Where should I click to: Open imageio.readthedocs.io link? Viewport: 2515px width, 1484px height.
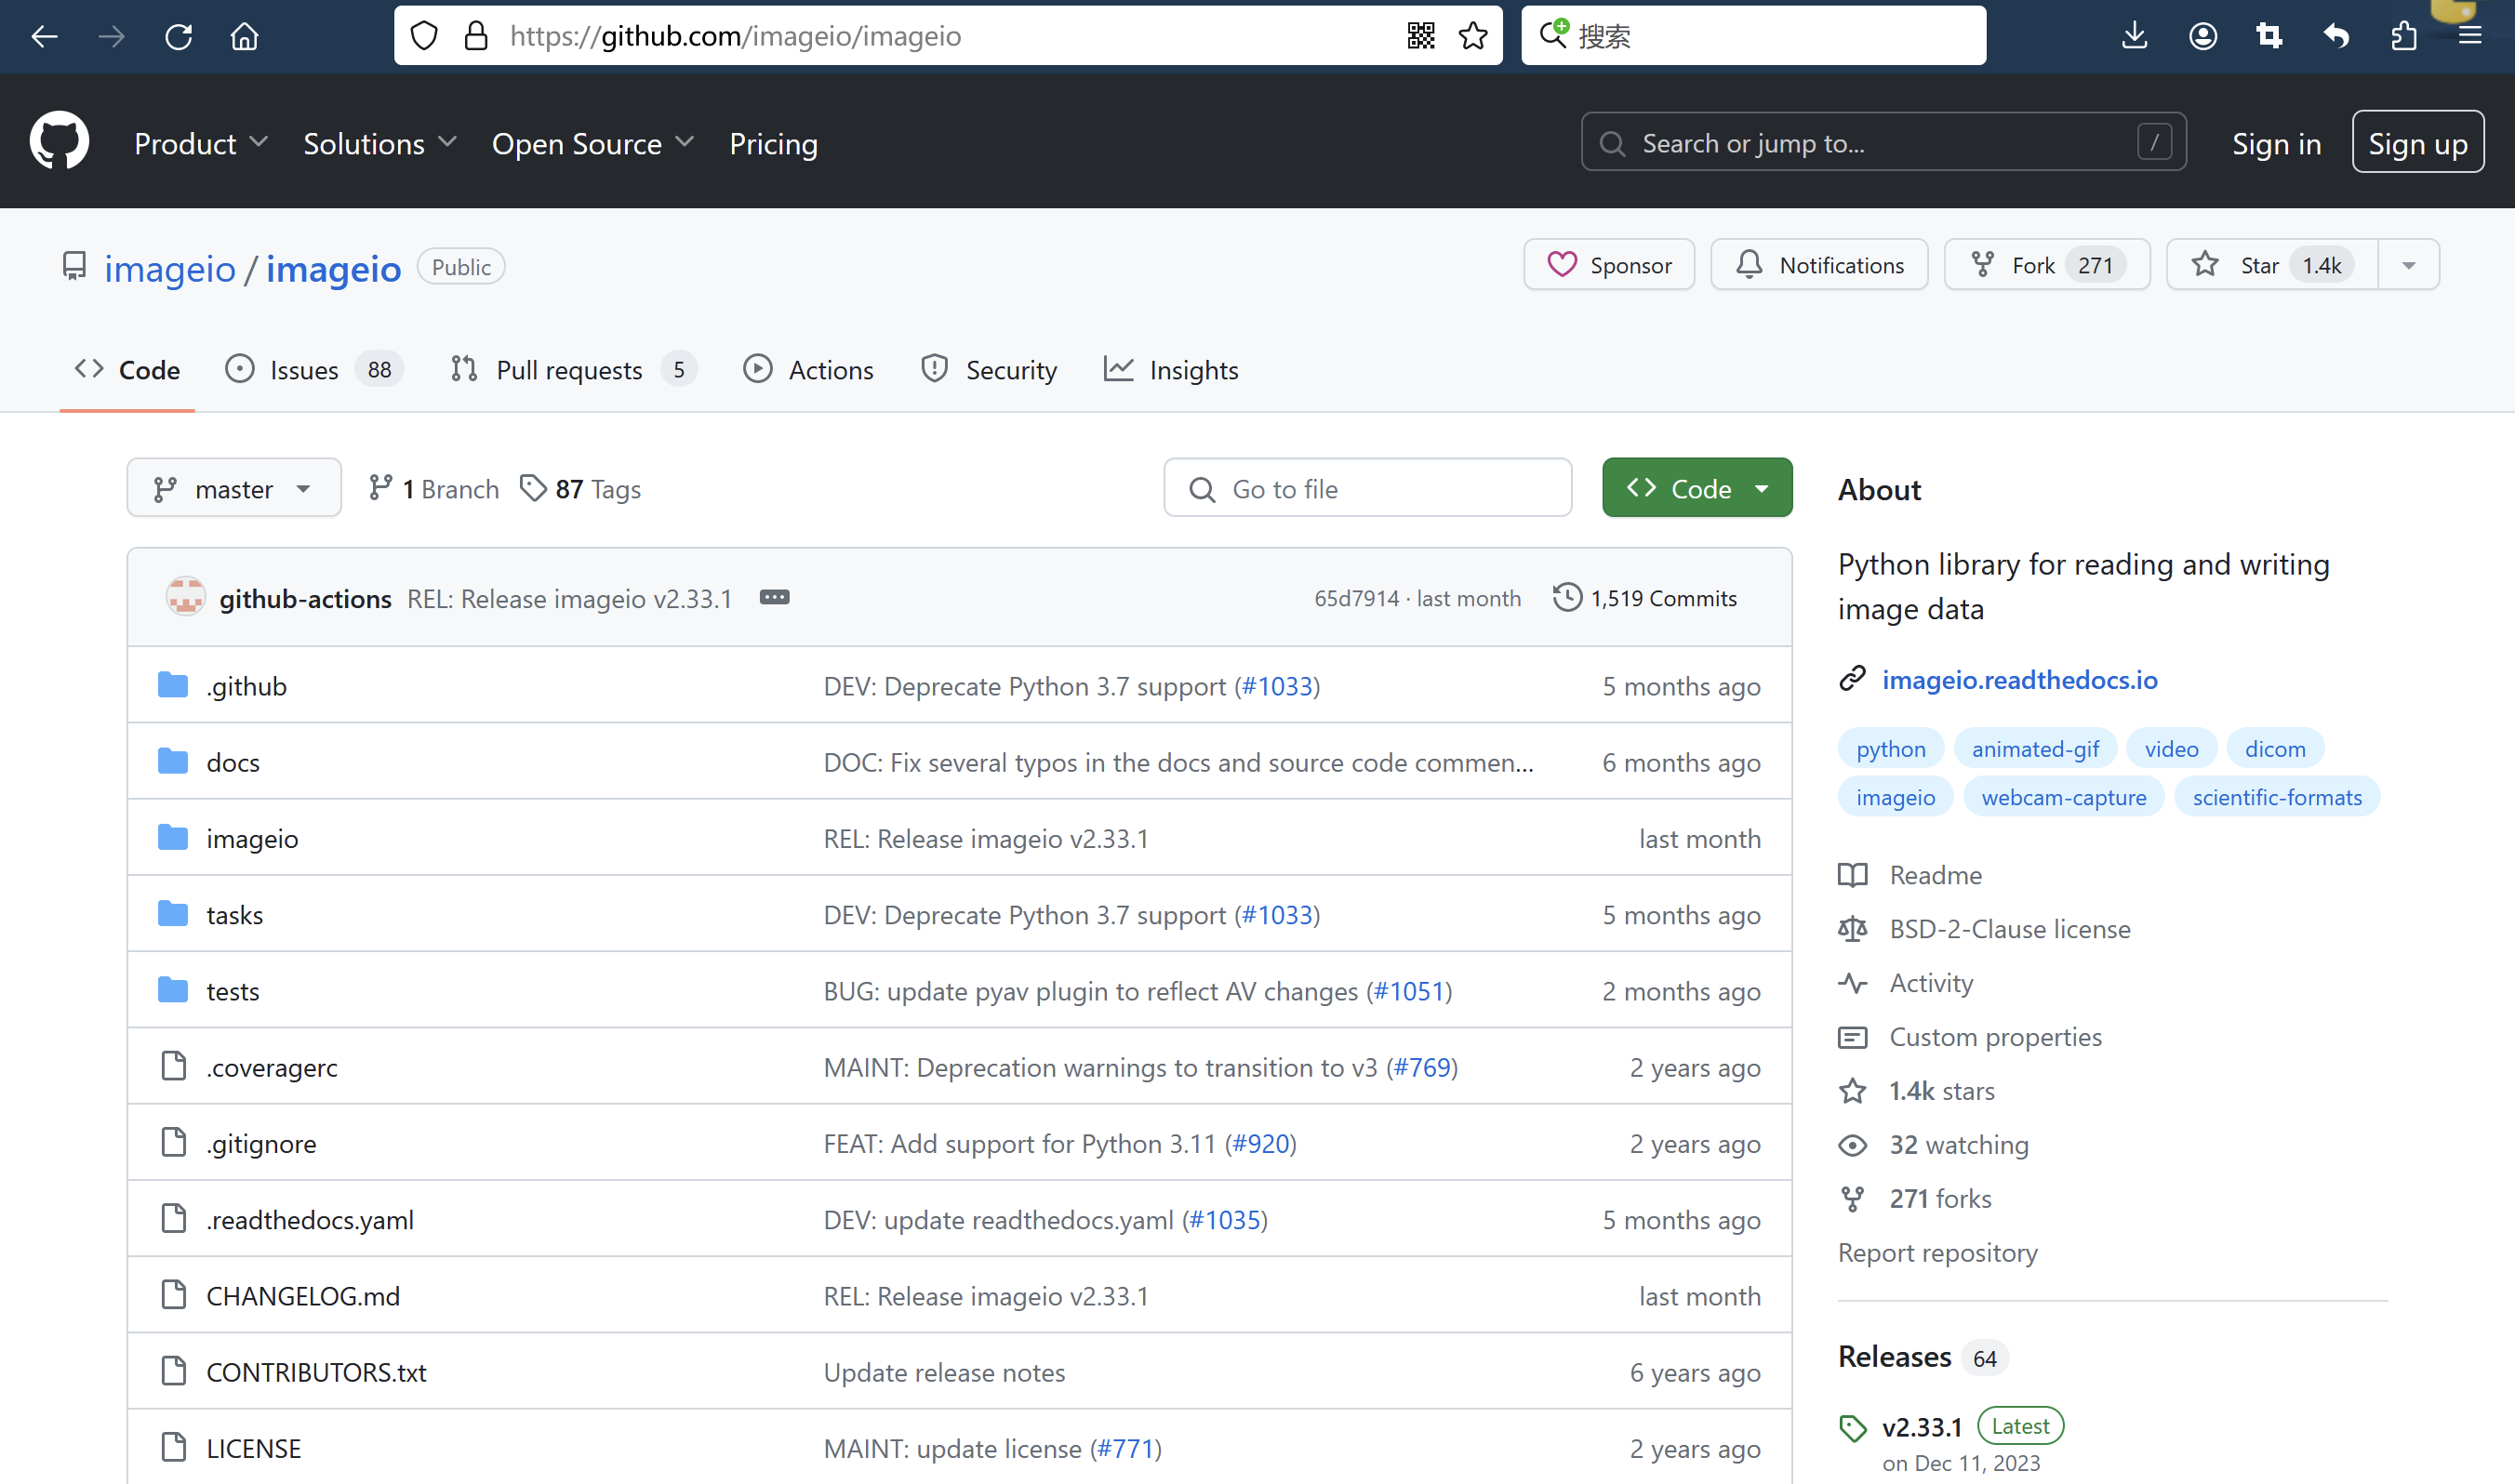2019,680
